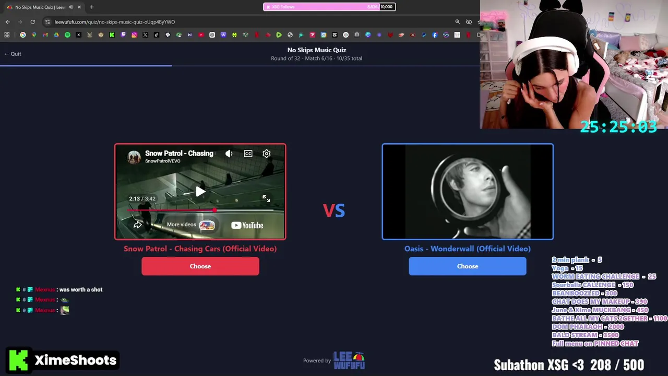Click the zoom magnifier icon in address bar
Screen dimensions: 668x376
pos(458,22)
